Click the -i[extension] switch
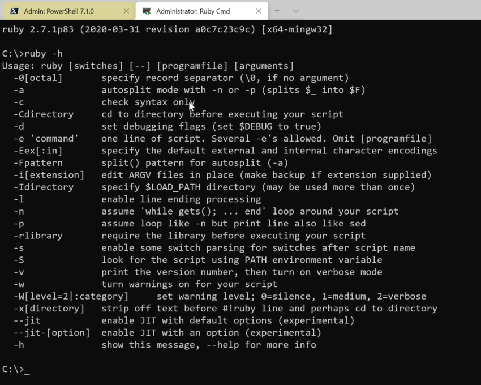This screenshot has height=385, width=481. tap(49, 175)
